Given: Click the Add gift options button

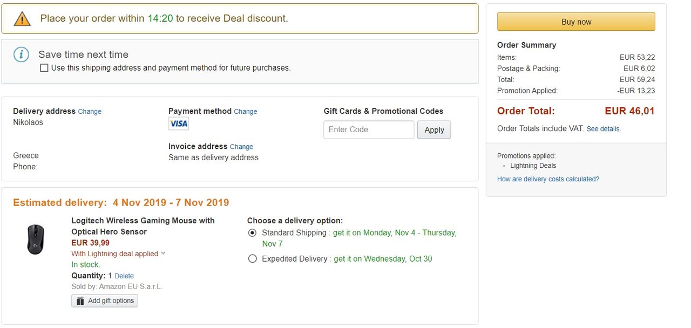Looking at the screenshot, I should pyautogui.click(x=105, y=300).
